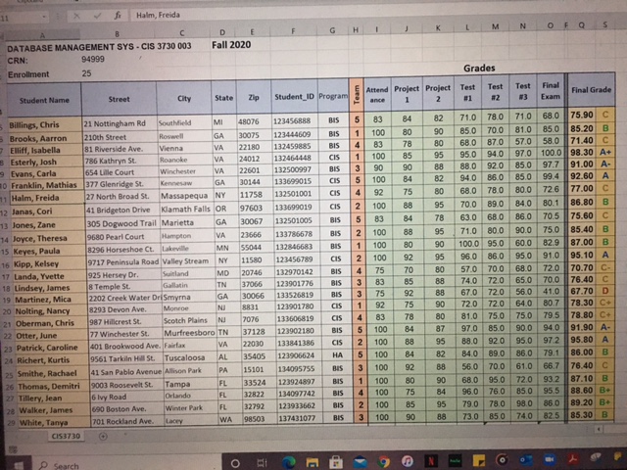Launch Microsoft Edge from taskbar
Screen dimensions: 627x470
[x=288, y=462]
